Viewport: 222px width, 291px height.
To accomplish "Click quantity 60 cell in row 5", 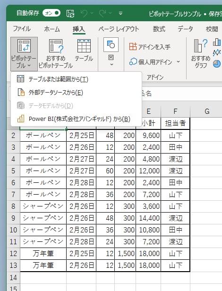I will (105, 171).
